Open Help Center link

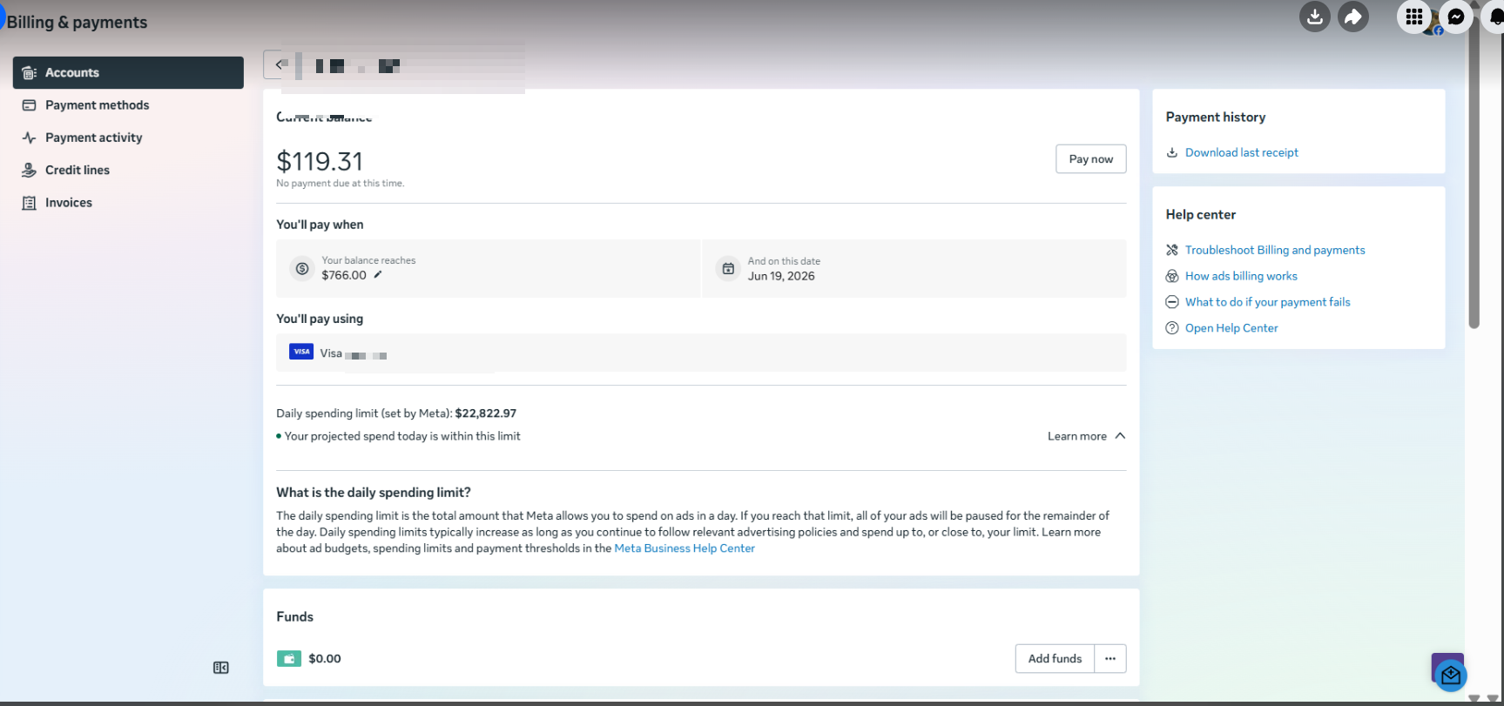(x=1231, y=328)
